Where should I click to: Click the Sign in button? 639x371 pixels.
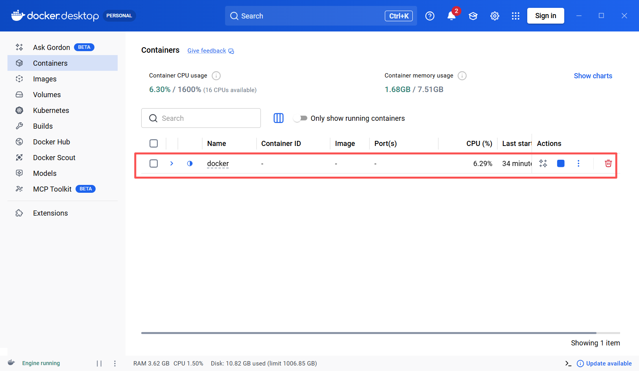pos(545,16)
